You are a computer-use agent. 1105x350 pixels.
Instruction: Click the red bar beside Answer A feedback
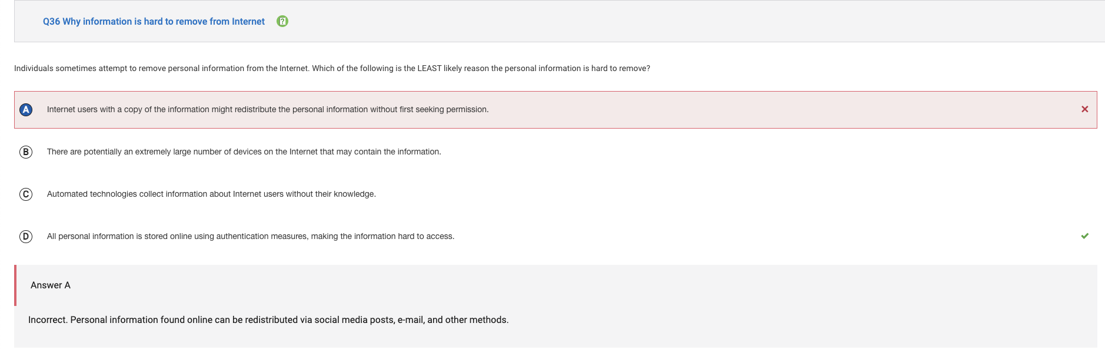tap(15, 285)
